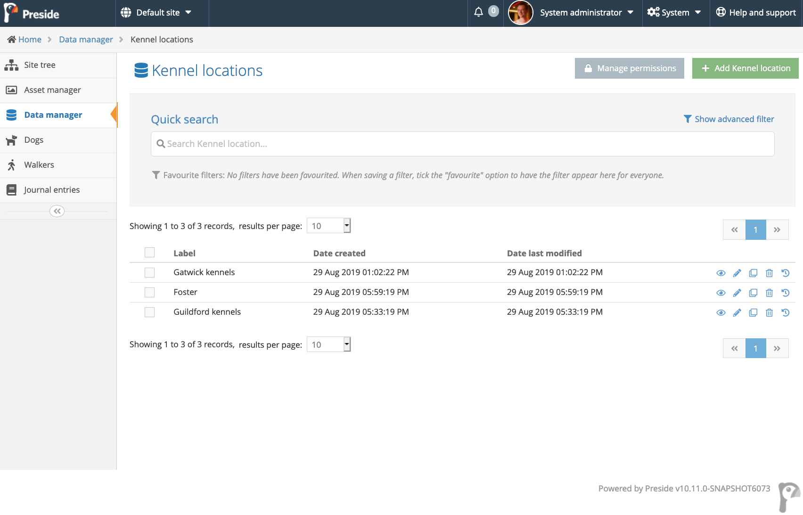The height and width of the screenshot is (515, 803).
Task: Open the notifications bell icon
Action: tap(478, 12)
